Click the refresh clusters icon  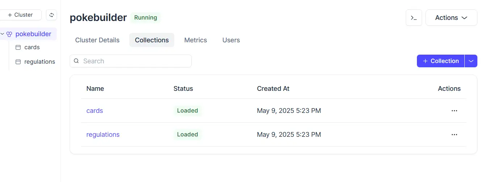[51, 15]
